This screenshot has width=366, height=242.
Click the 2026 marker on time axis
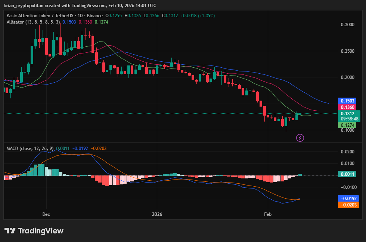pos(157,214)
